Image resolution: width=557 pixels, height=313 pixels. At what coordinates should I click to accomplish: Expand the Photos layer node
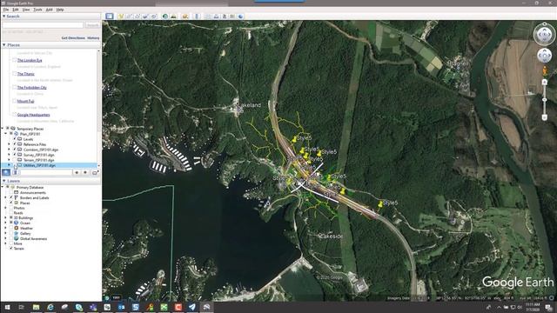coord(6,208)
